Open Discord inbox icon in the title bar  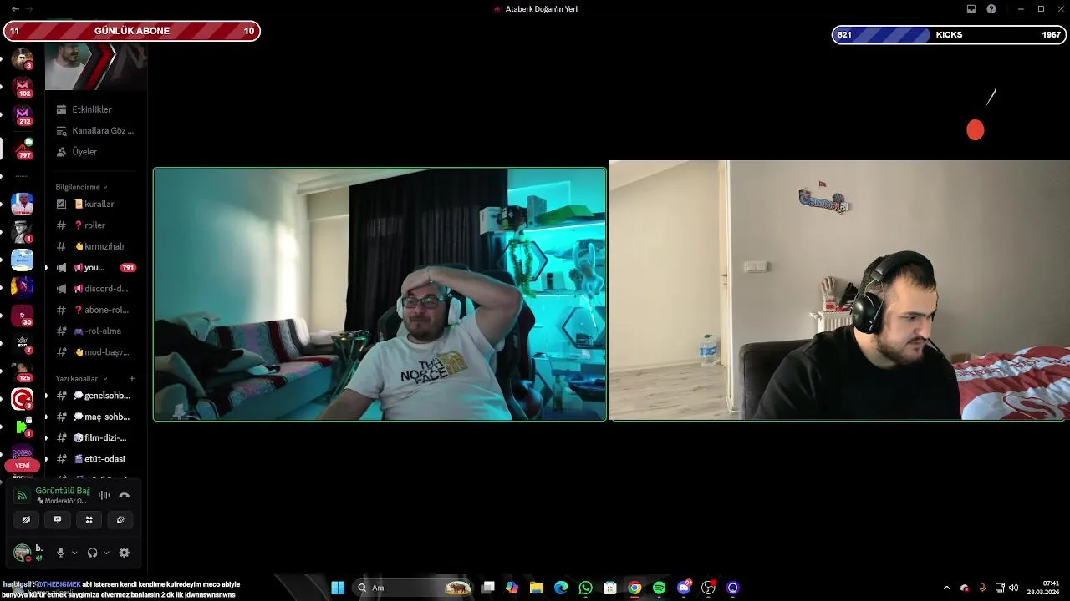(x=971, y=8)
